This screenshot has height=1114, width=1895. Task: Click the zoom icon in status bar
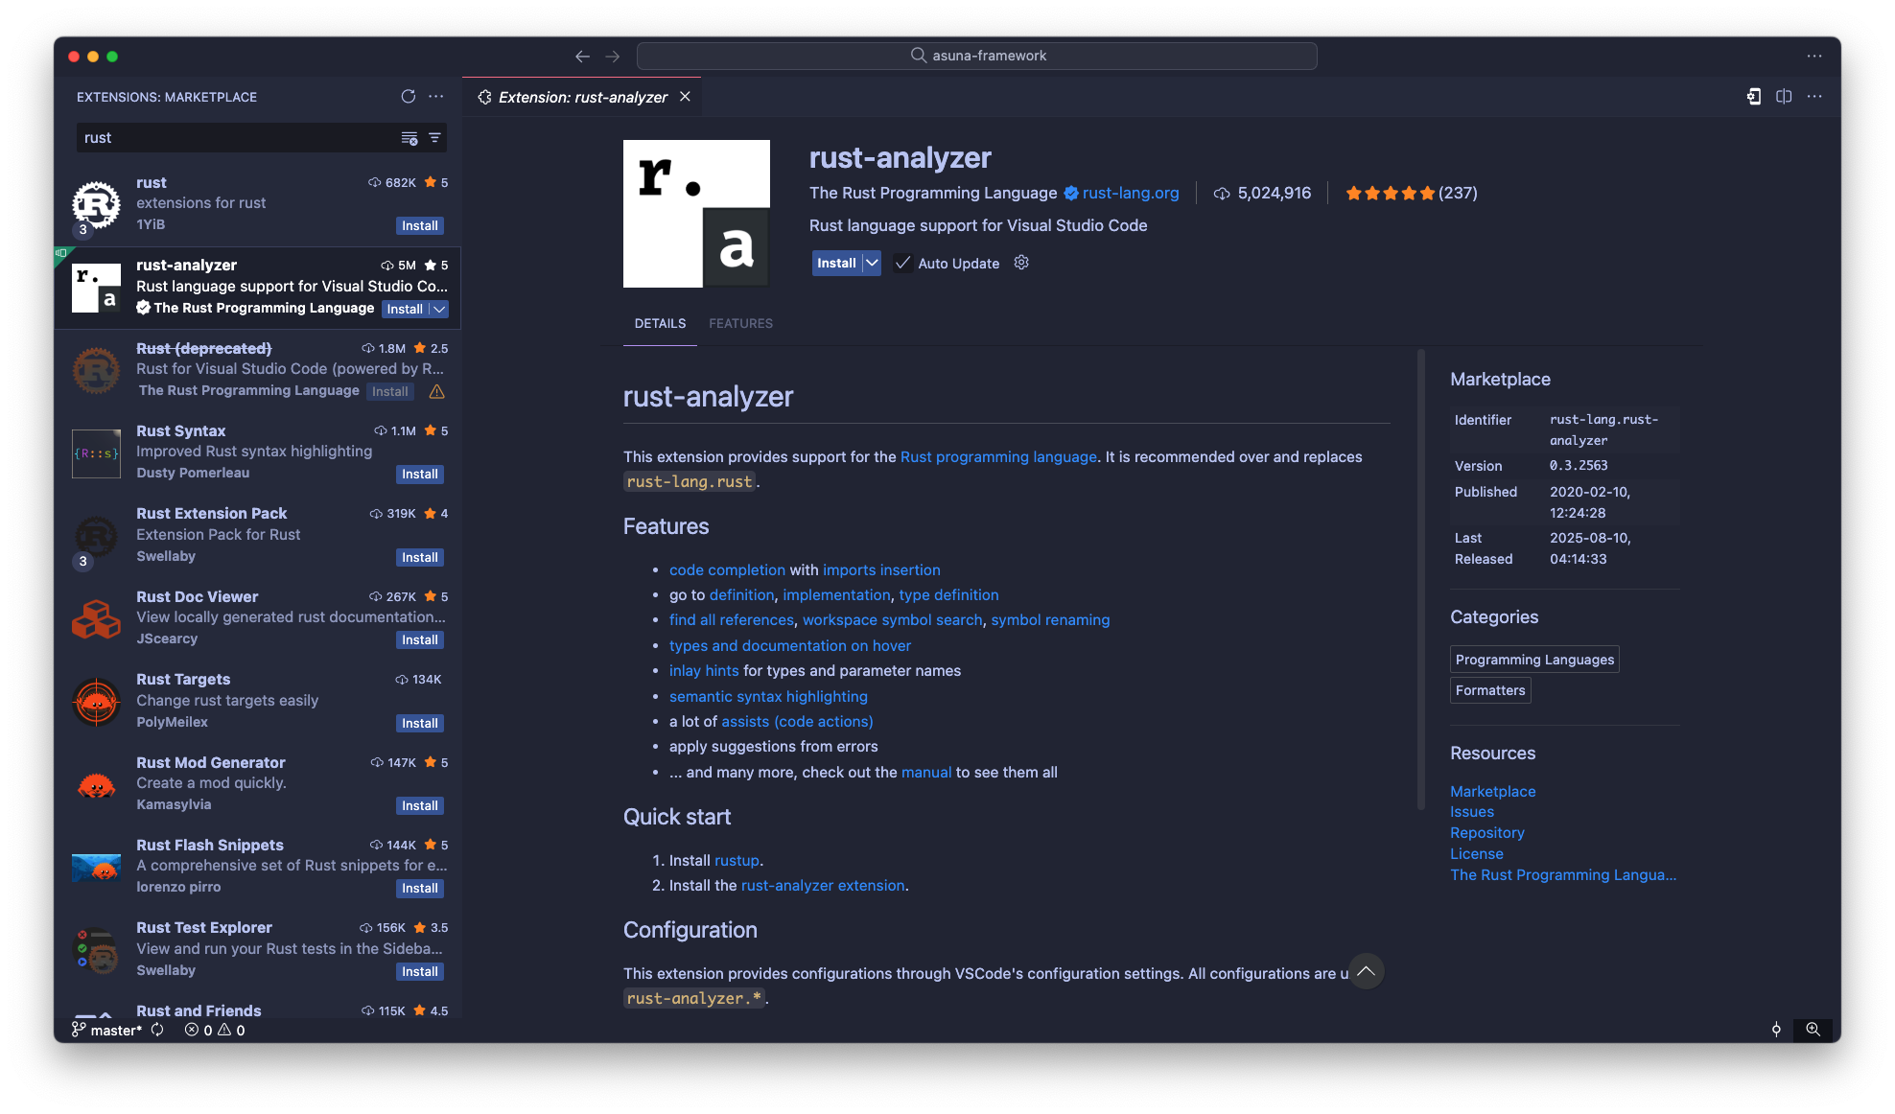pos(1813,1030)
